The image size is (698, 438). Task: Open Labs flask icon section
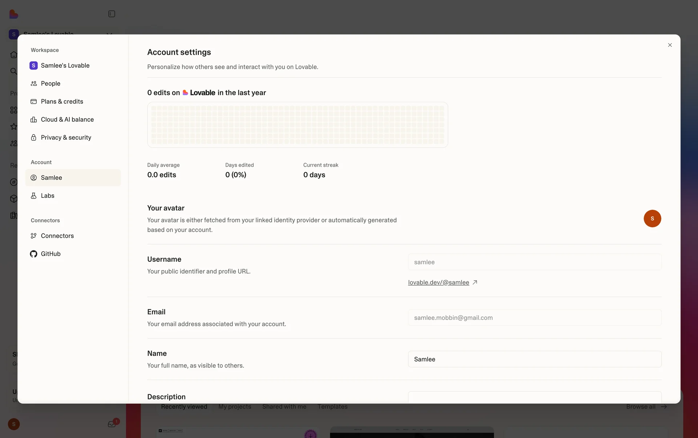point(34,196)
